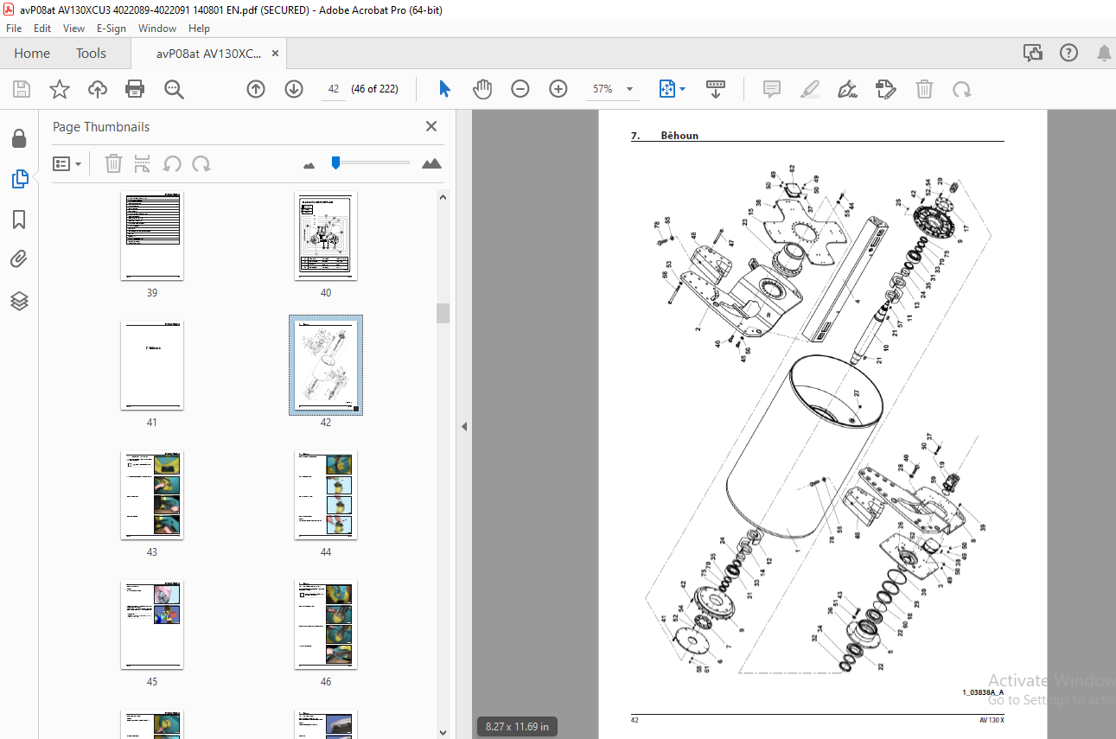The height and width of the screenshot is (739, 1116).
Task: Click the insert page break icon in thumbnails panel
Action: [143, 163]
